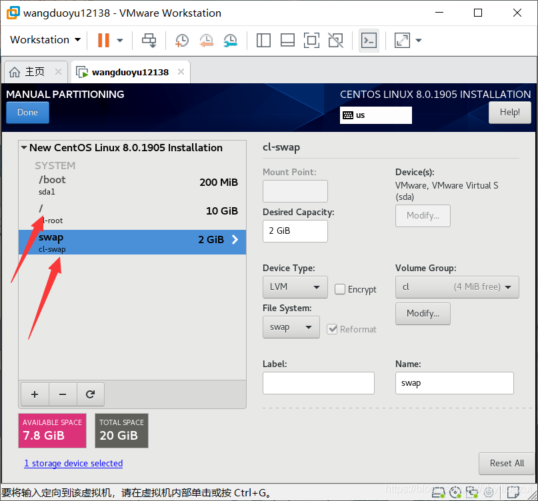Take a snapshot of the VM
The height and width of the screenshot is (501, 538).
(x=182, y=40)
